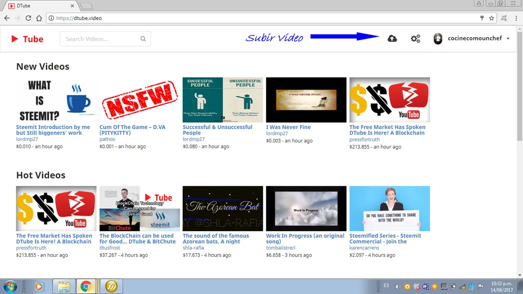
Task: Bookmark page with star icon
Action: point(492,18)
